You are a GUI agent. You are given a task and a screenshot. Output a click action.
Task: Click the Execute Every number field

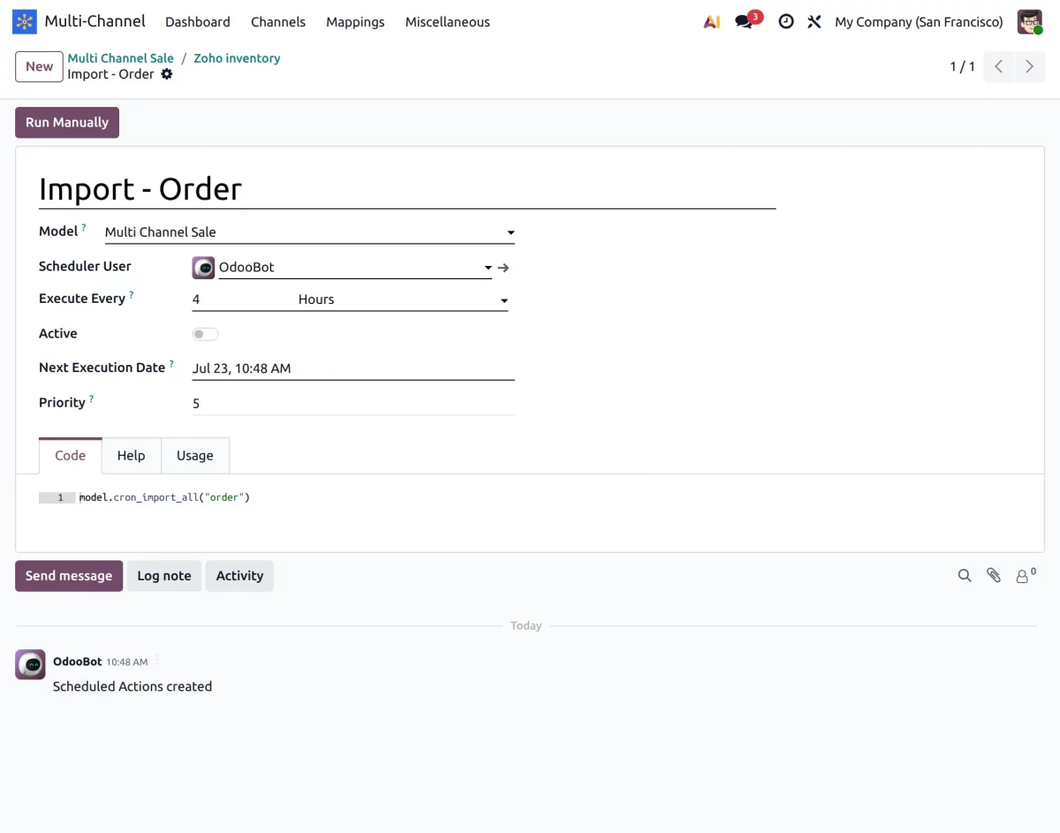tap(243, 299)
